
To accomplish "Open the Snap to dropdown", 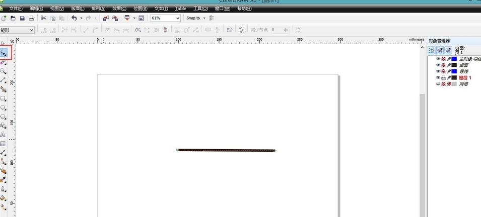I will 204,18.
